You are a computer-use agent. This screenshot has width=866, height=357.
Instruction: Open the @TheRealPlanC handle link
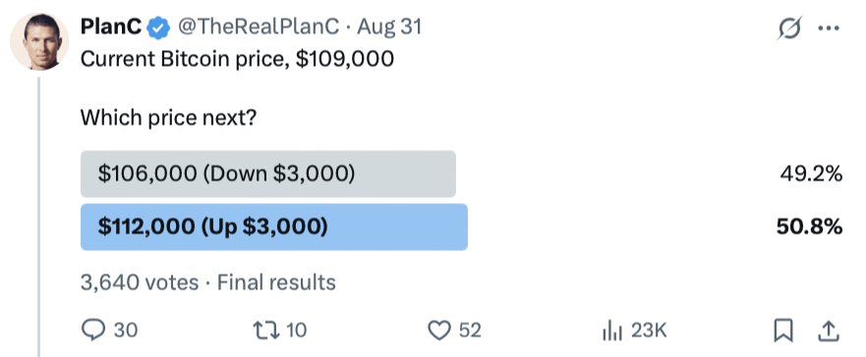click(258, 27)
